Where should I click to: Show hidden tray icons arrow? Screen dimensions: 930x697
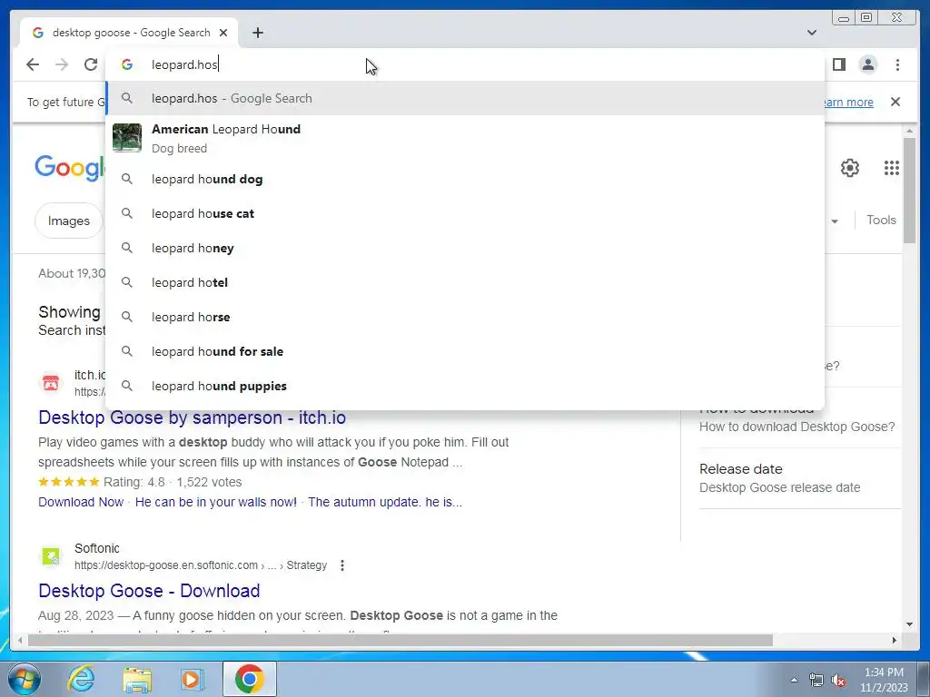point(794,680)
